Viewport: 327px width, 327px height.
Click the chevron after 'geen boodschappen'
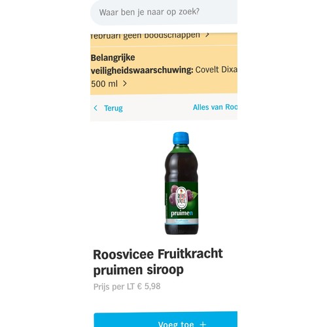tap(207, 35)
